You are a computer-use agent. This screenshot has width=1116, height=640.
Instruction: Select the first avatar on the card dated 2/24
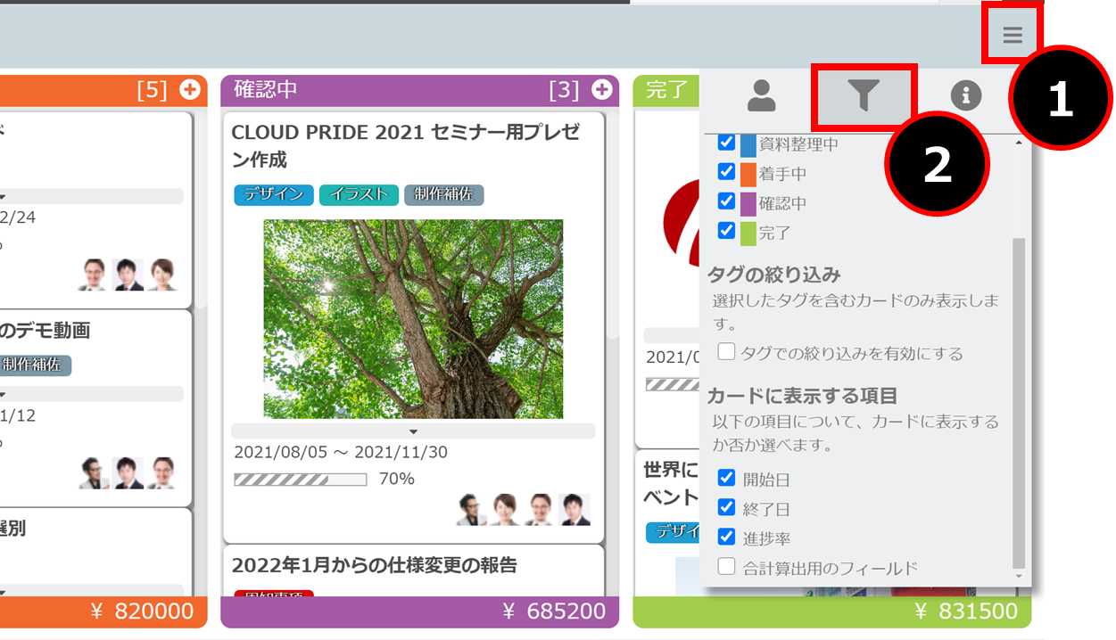tap(92, 275)
